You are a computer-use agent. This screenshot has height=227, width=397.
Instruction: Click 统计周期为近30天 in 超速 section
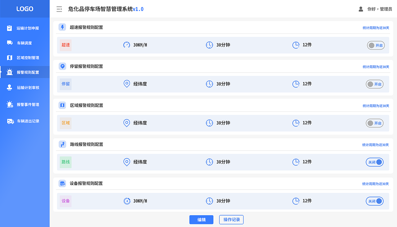coord(376,28)
